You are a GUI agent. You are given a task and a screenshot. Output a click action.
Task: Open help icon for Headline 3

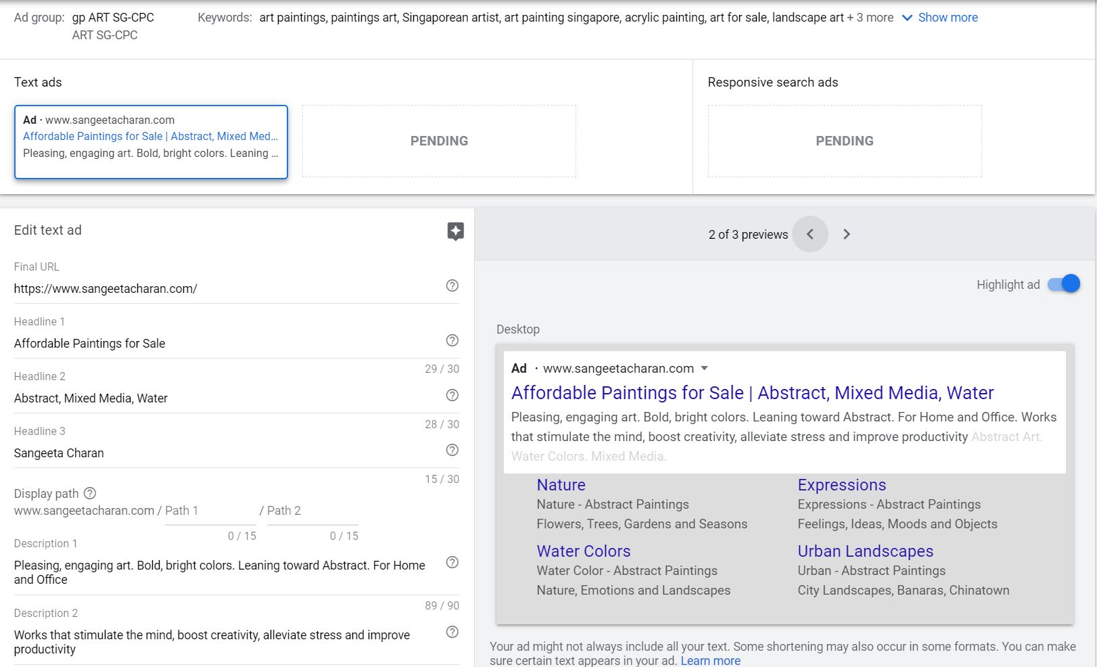[x=452, y=450]
